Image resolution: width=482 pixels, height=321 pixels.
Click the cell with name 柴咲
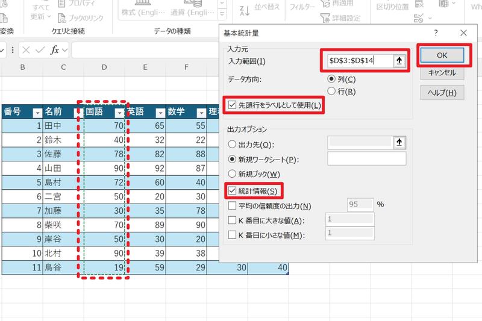click(63, 225)
